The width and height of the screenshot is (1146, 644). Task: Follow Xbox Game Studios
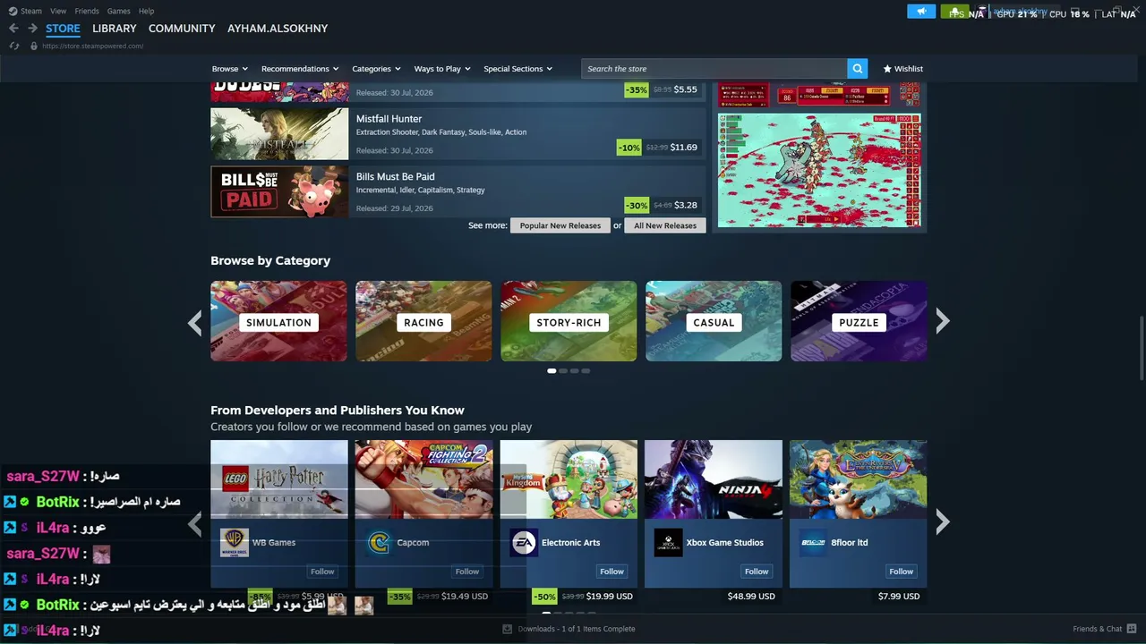coord(757,572)
